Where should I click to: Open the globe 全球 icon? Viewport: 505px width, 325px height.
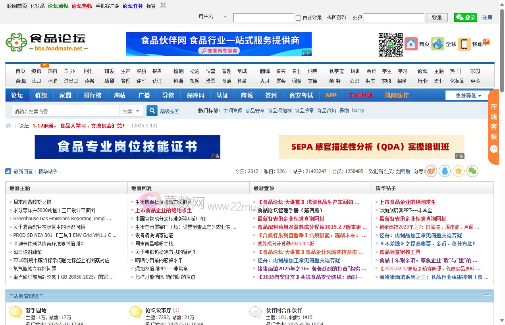(438, 44)
